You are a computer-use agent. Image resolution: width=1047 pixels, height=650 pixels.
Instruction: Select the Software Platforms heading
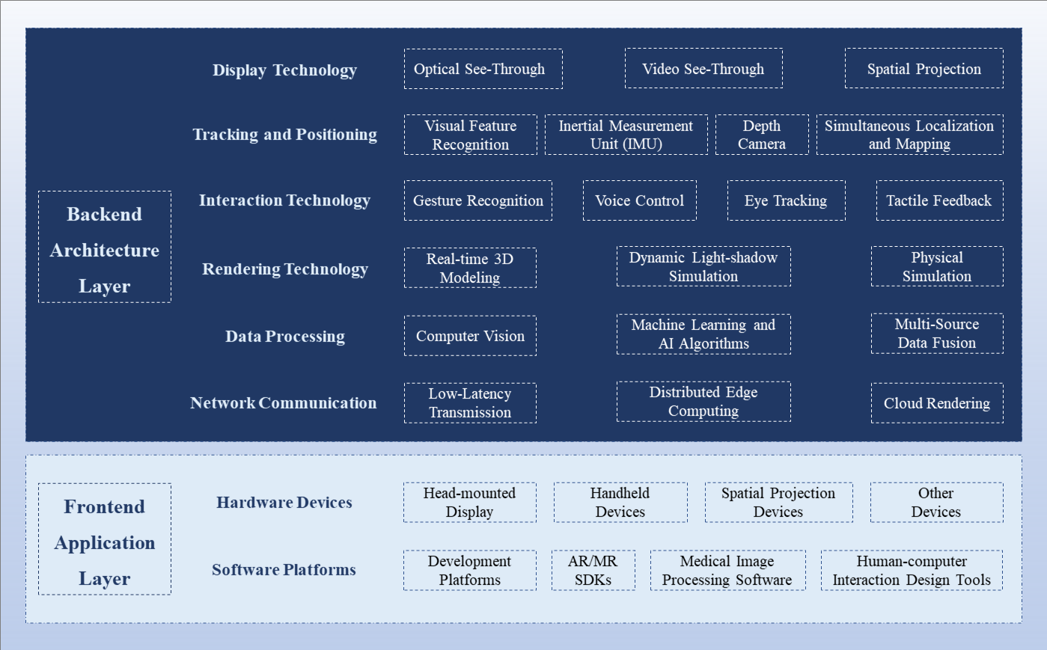point(284,570)
